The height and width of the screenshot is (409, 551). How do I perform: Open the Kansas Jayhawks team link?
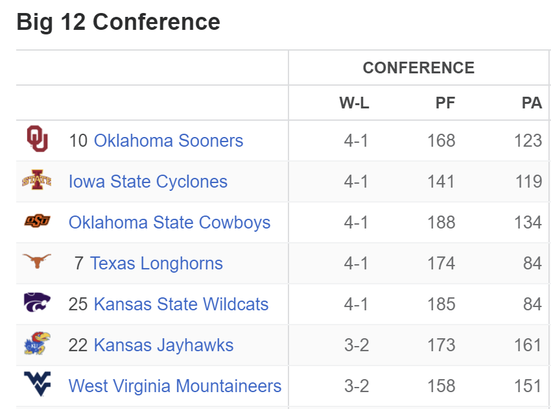tap(163, 345)
